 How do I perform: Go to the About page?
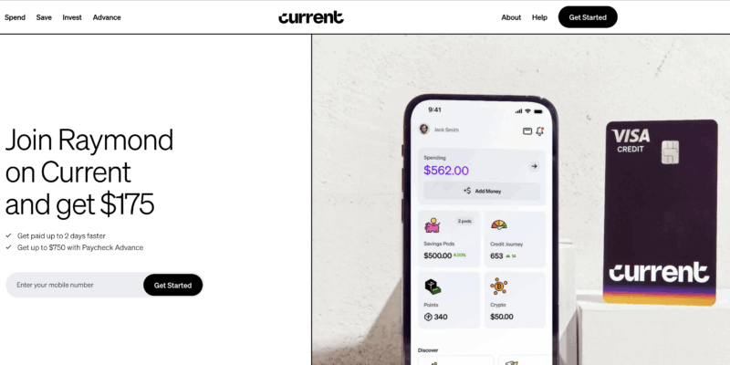(511, 17)
